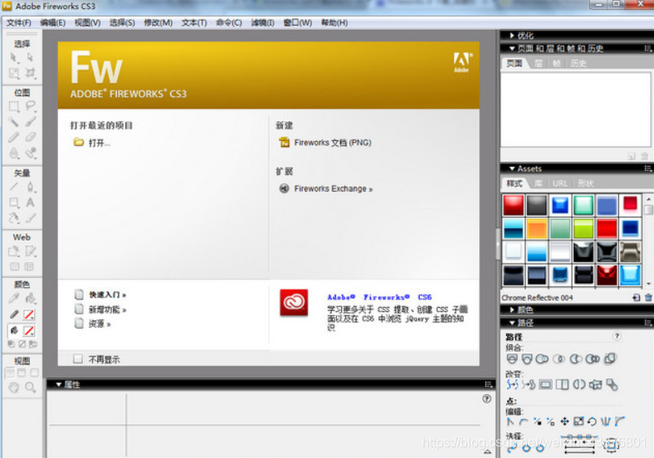Click the Swap stroke and fill colors icon
This screenshot has height=458, width=654.
point(33,344)
